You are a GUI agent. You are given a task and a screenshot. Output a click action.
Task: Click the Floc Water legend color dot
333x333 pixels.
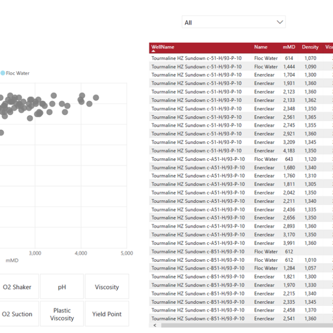[x=3, y=73]
